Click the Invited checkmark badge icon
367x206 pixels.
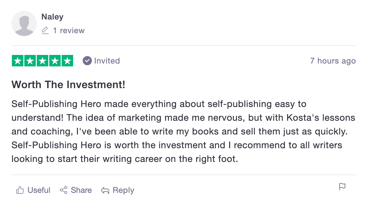click(x=87, y=61)
